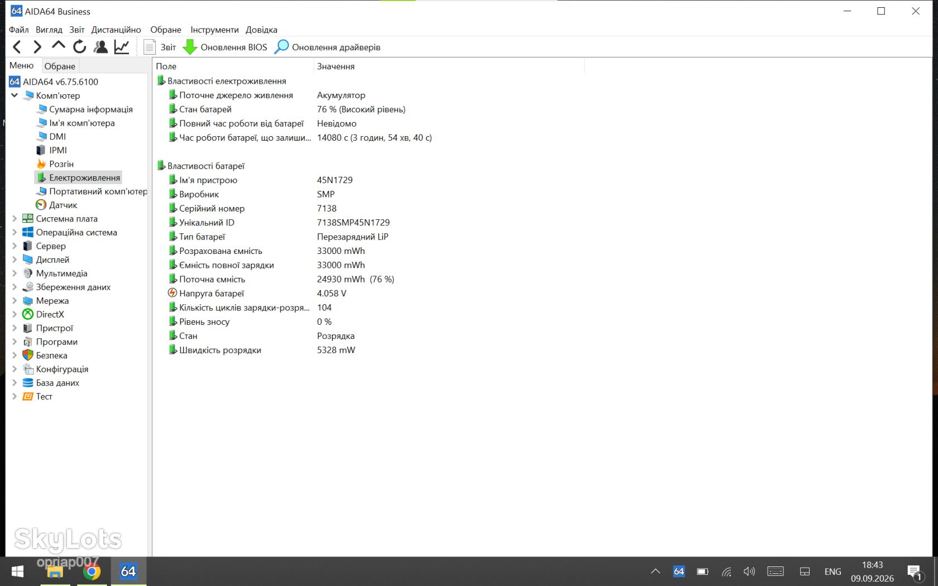The width and height of the screenshot is (938, 586).
Task: Click the battery icon in system tray
Action: [x=702, y=571]
